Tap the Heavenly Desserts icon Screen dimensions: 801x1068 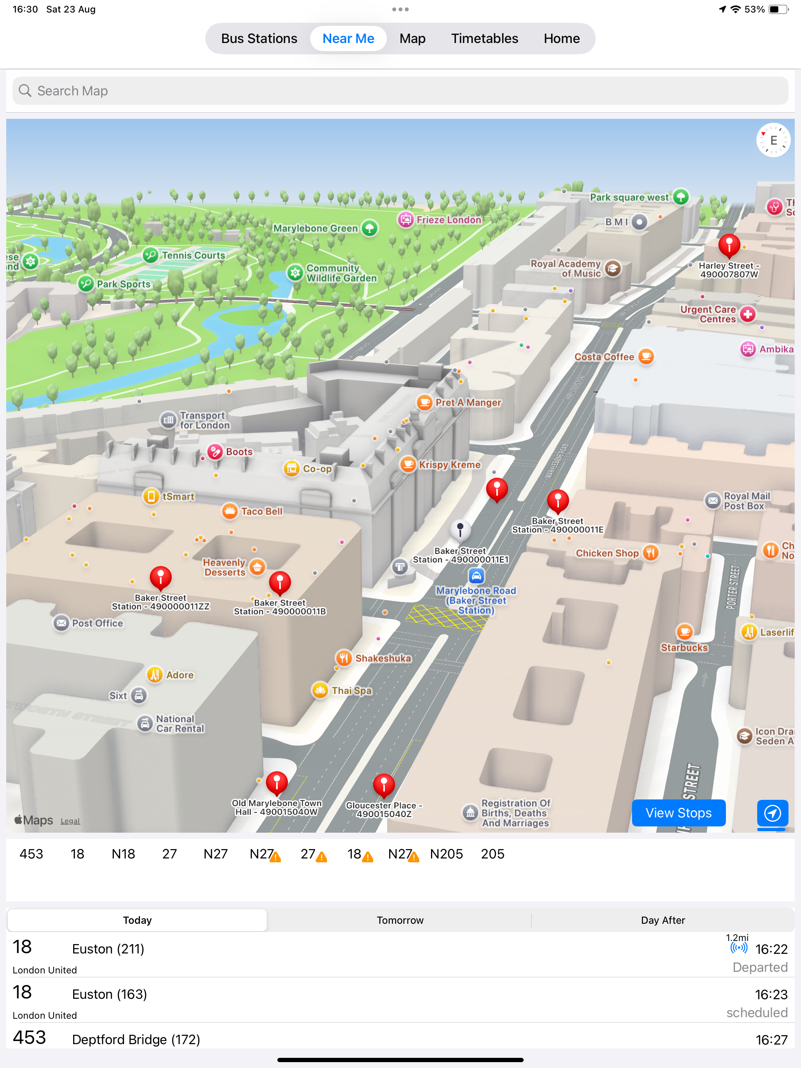click(x=257, y=567)
